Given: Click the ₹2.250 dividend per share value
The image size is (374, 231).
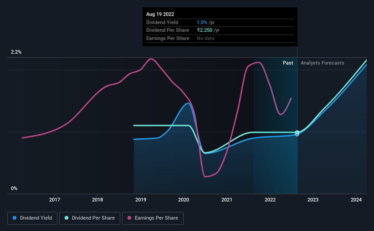Looking at the screenshot, I should pyautogui.click(x=205, y=30).
